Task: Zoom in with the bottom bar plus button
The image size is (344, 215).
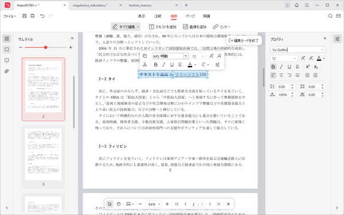Action: (167, 204)
